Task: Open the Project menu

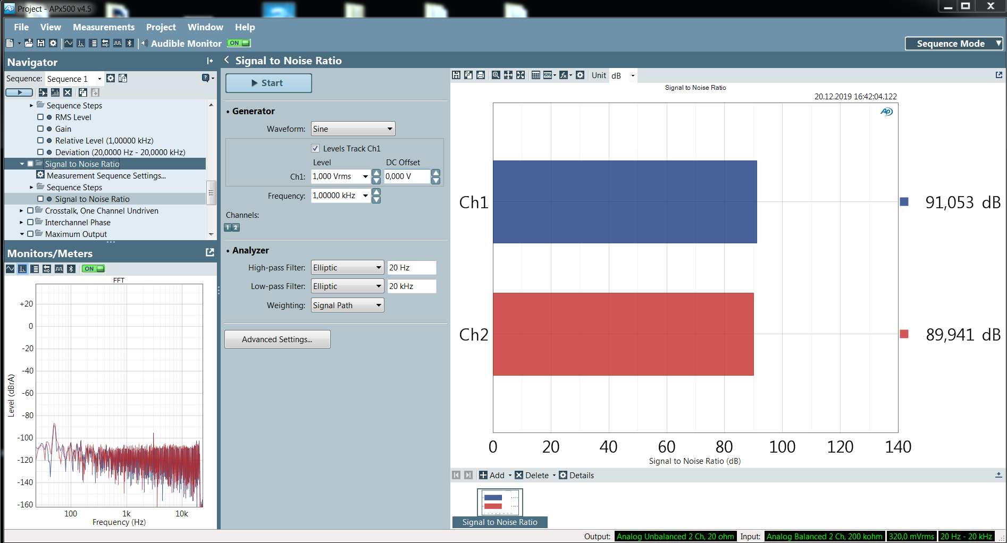Action: pos(161,27)
